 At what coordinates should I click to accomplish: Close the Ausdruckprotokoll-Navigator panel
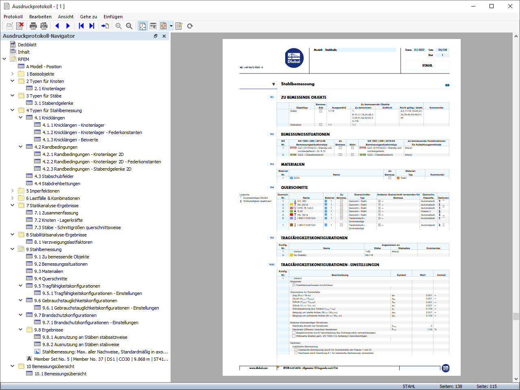point(164,36)
